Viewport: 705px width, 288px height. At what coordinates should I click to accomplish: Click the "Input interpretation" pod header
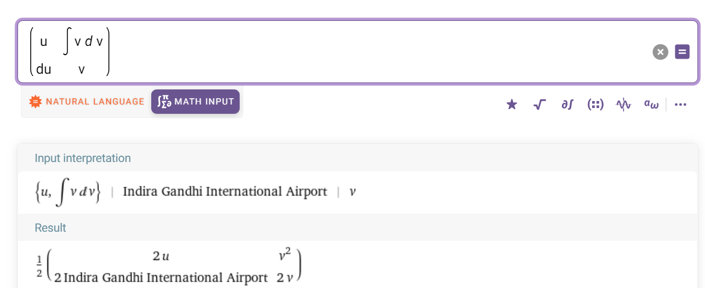pyautogui.click(x=83, y=158)
